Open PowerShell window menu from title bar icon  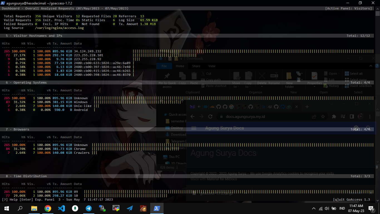(3, 3)
